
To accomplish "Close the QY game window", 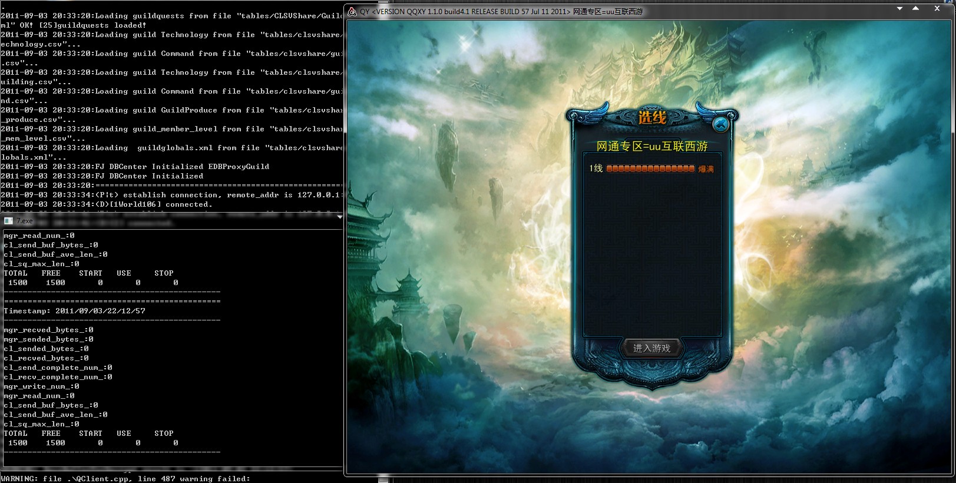I will click(x=937, y=9).
